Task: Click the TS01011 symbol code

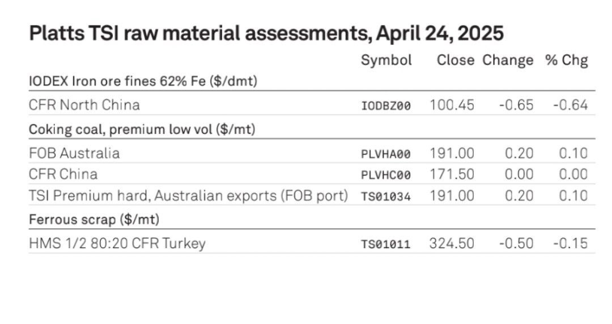Action: pos(386,244)
